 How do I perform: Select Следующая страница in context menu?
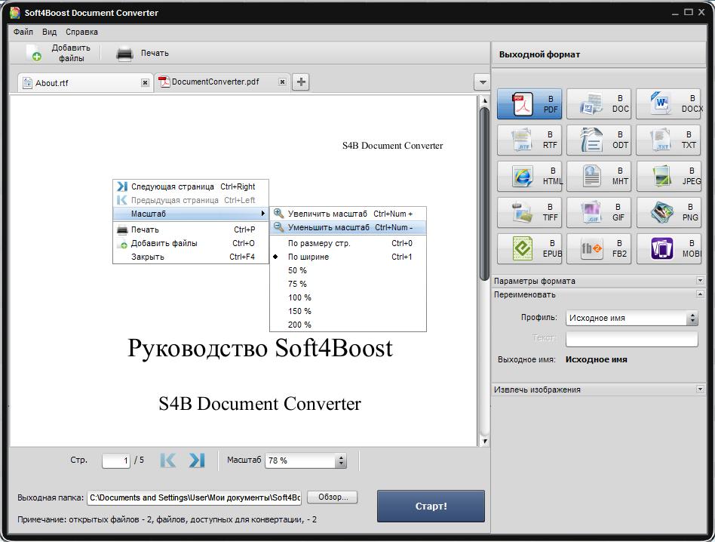[x=191, y=186]
